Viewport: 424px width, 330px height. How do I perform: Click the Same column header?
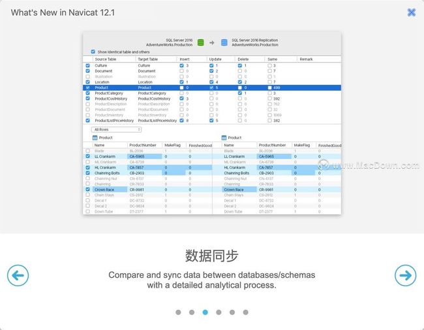coord(272,59)
